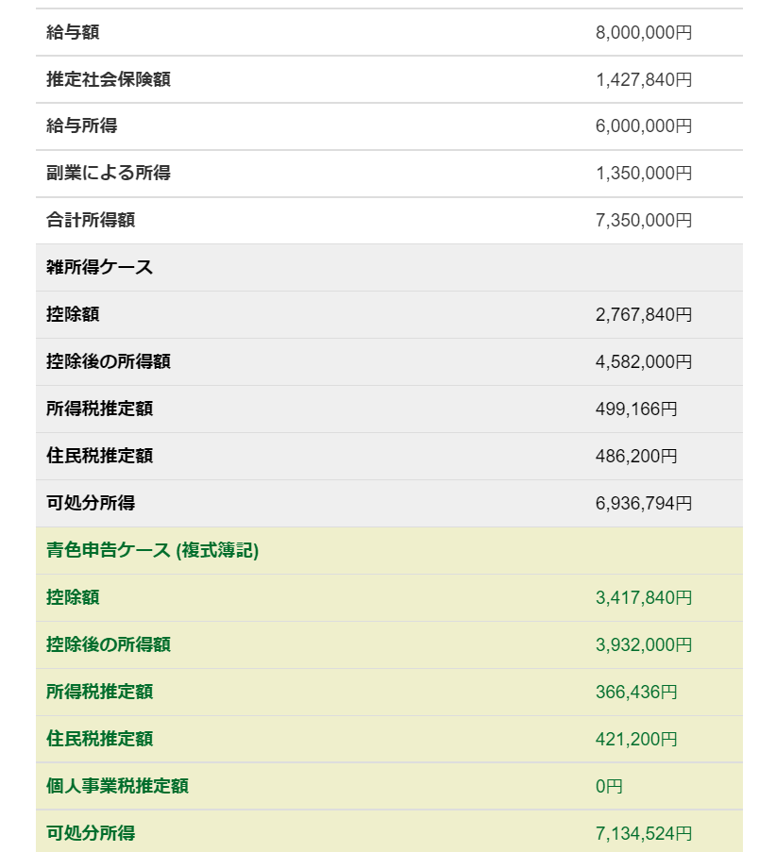Select the 7,350,000円 total income value

pyautogui.click(x=643, y=221)
